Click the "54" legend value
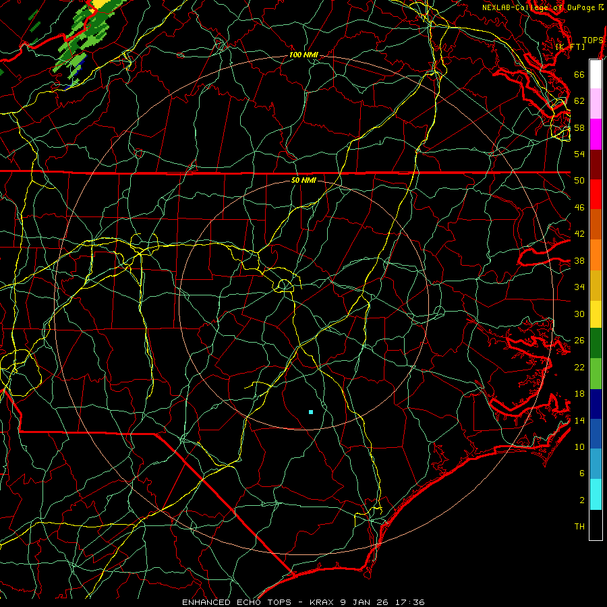This screenshot has height=607, width=607. (579, 154)
